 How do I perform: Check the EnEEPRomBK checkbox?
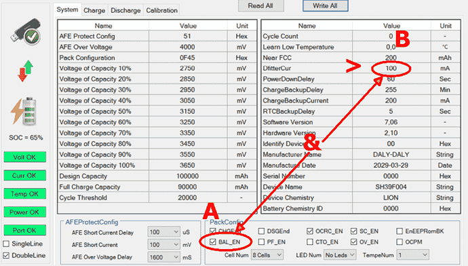(399, 231)
